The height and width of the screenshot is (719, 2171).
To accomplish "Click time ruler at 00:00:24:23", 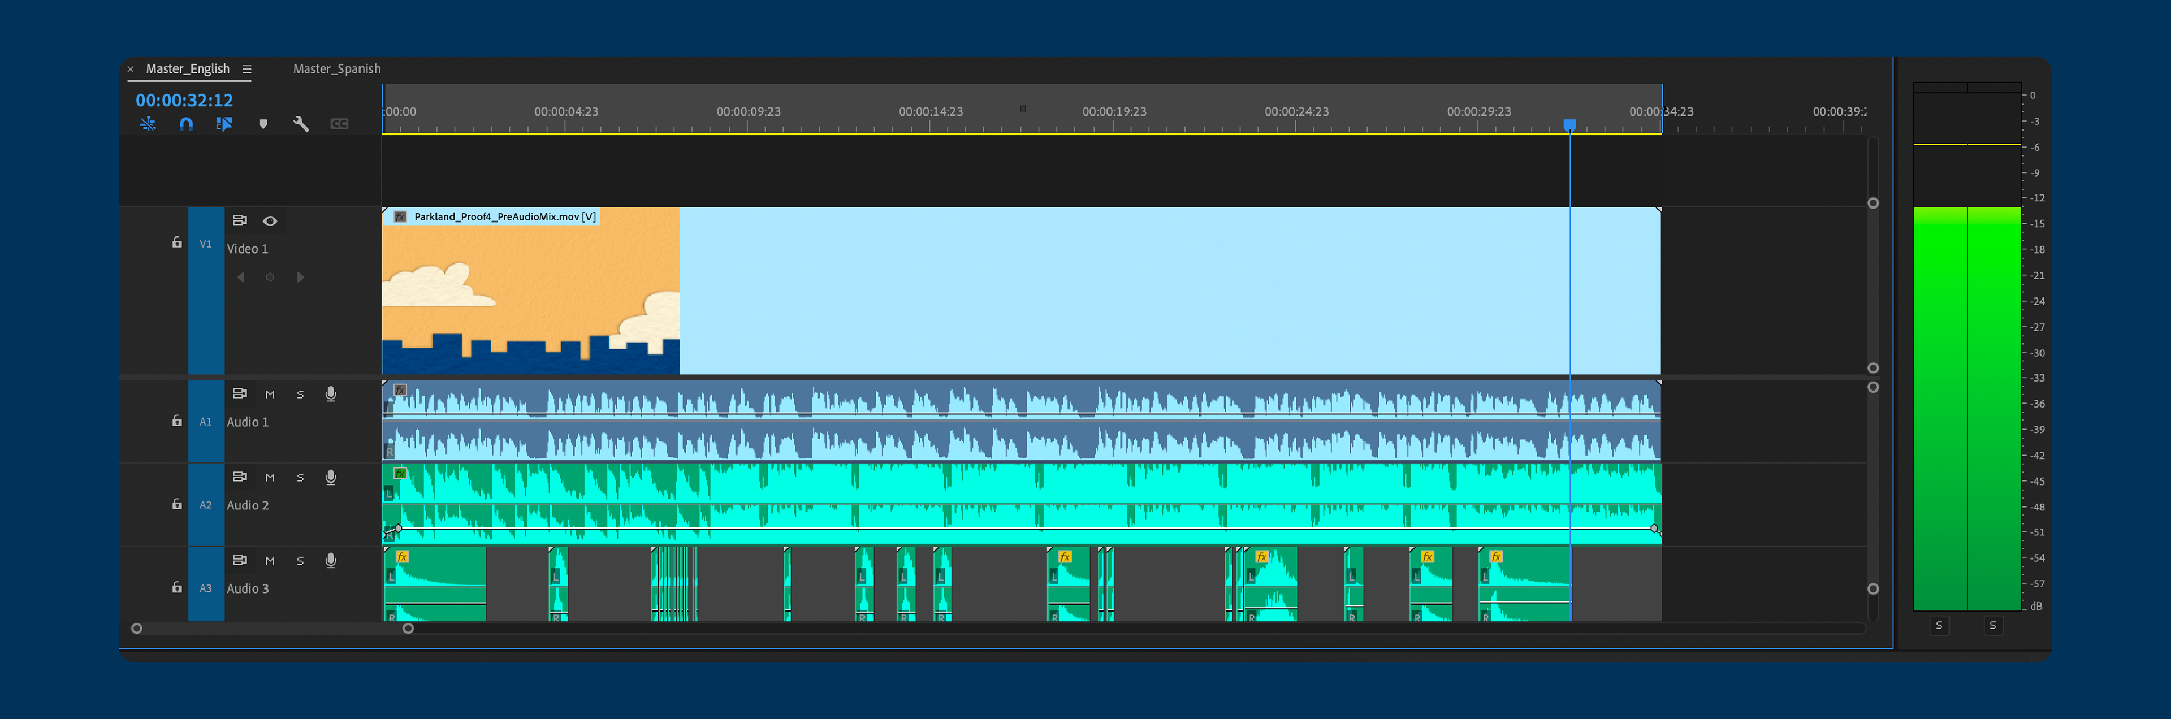I will (x=1296, y=112).
